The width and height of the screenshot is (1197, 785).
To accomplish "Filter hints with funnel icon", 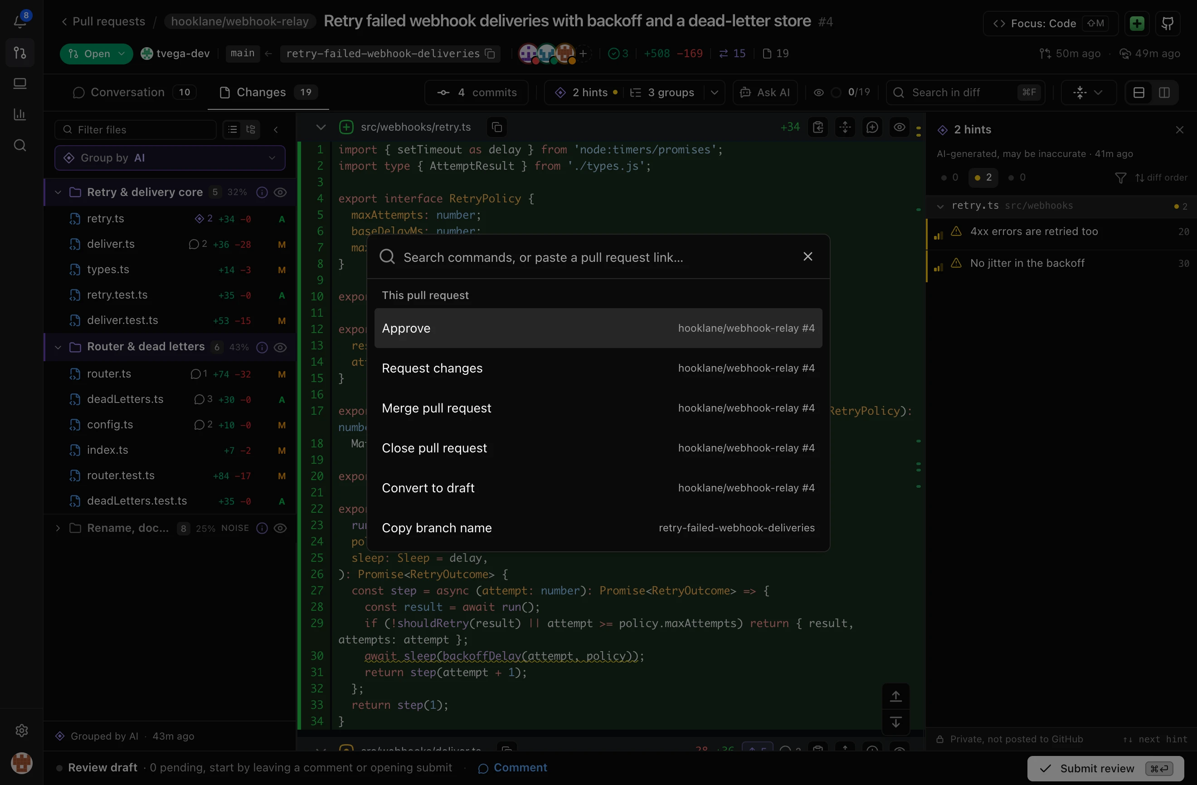I will click(1120, 177).
